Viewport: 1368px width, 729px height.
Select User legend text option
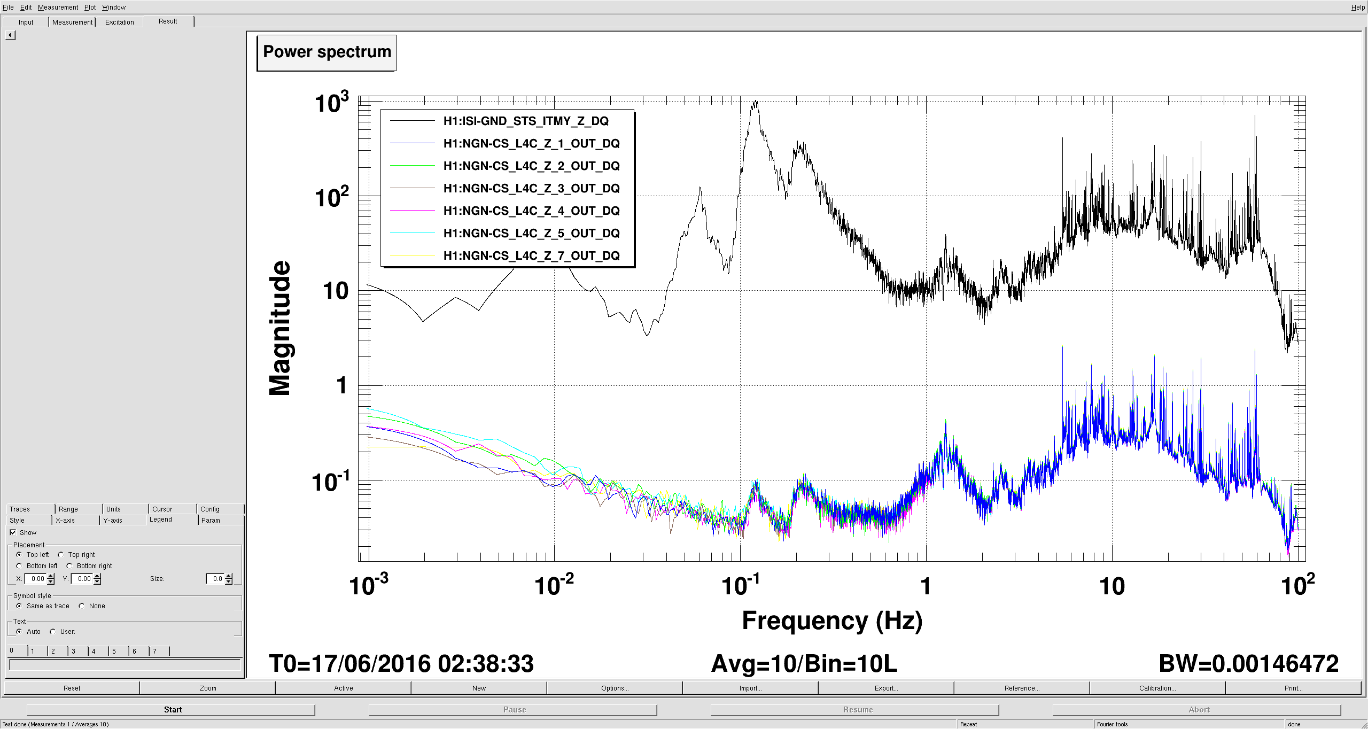[x=53, y=632]
